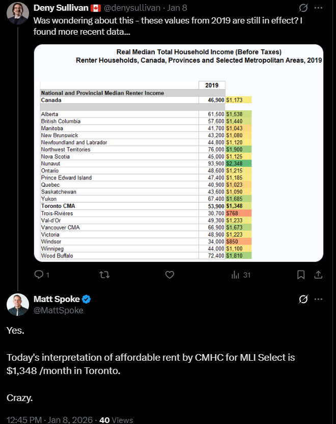The image size is (336, 424).
Task: Bookmark Deny Sullivan's post
Action: click(301, 275)
